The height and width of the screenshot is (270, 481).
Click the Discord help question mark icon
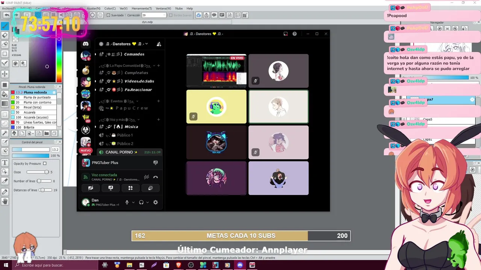[295, 34]
